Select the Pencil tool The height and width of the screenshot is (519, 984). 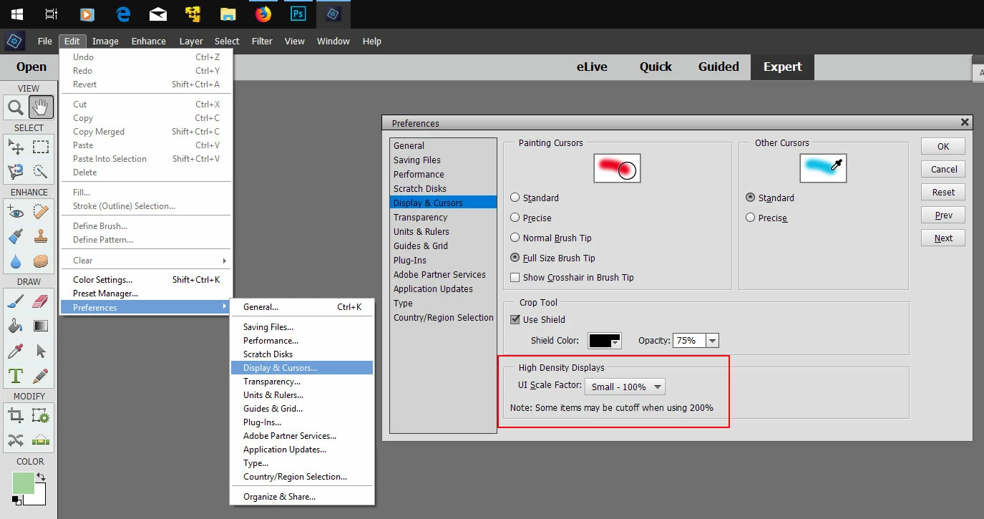point(41,375)
